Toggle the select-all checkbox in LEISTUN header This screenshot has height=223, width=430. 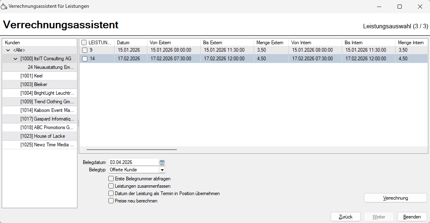coord(84,43)
